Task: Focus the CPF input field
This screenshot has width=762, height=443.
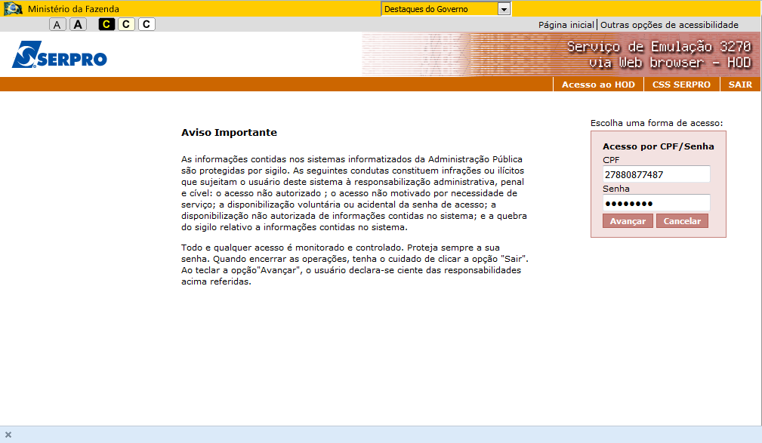Action: coord(656,174)
